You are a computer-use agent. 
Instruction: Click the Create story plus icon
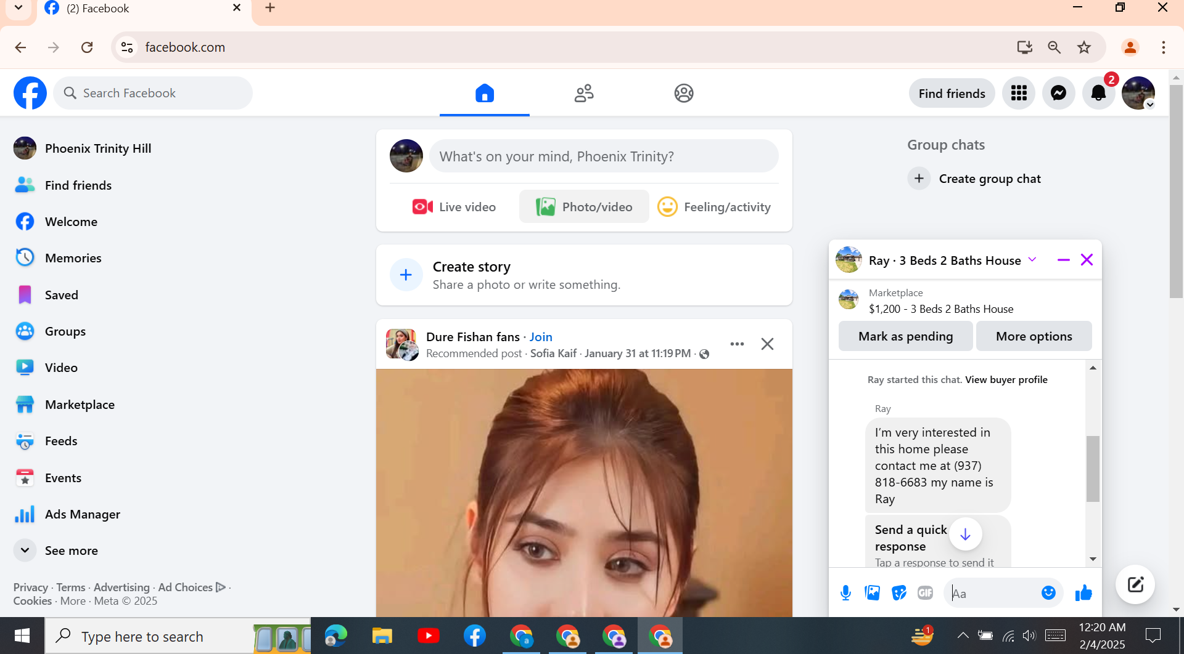click(406, 275)
